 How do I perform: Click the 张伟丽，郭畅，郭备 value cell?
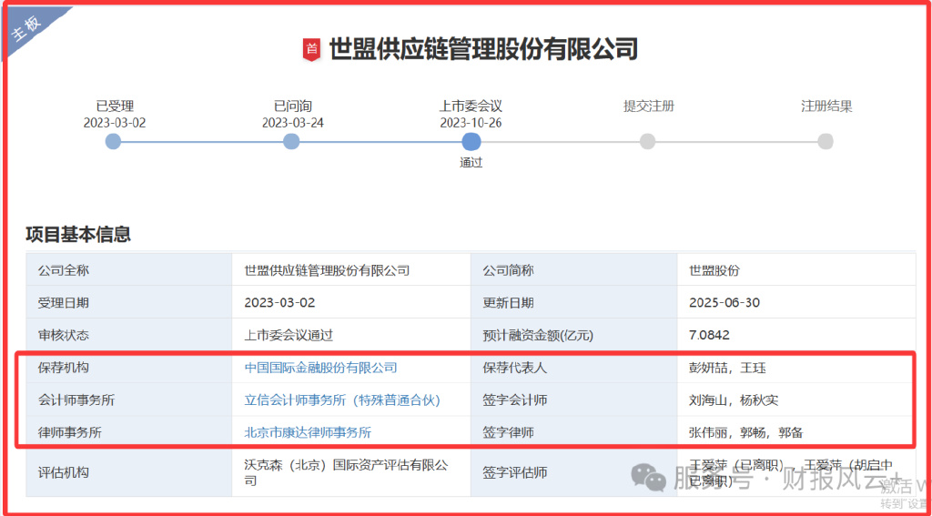pos(795,432)
